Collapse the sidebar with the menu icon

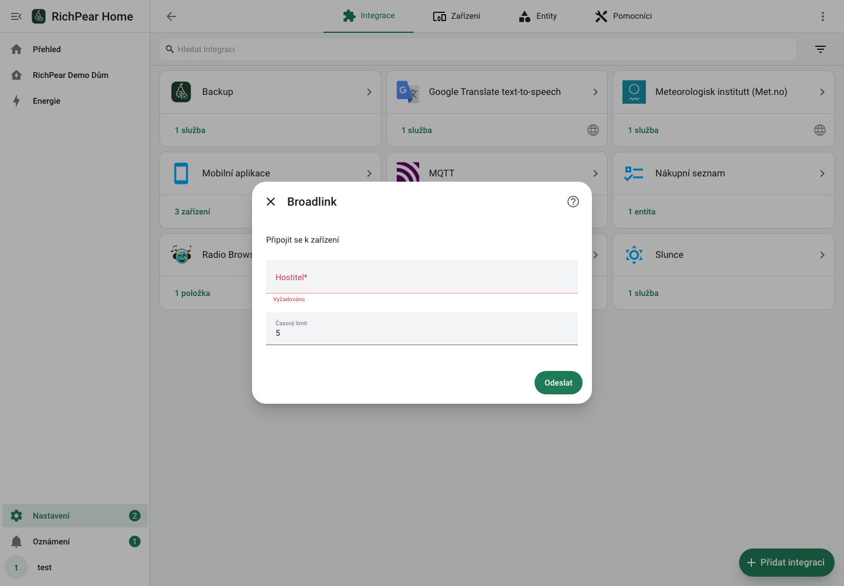(x=16, y=16)
